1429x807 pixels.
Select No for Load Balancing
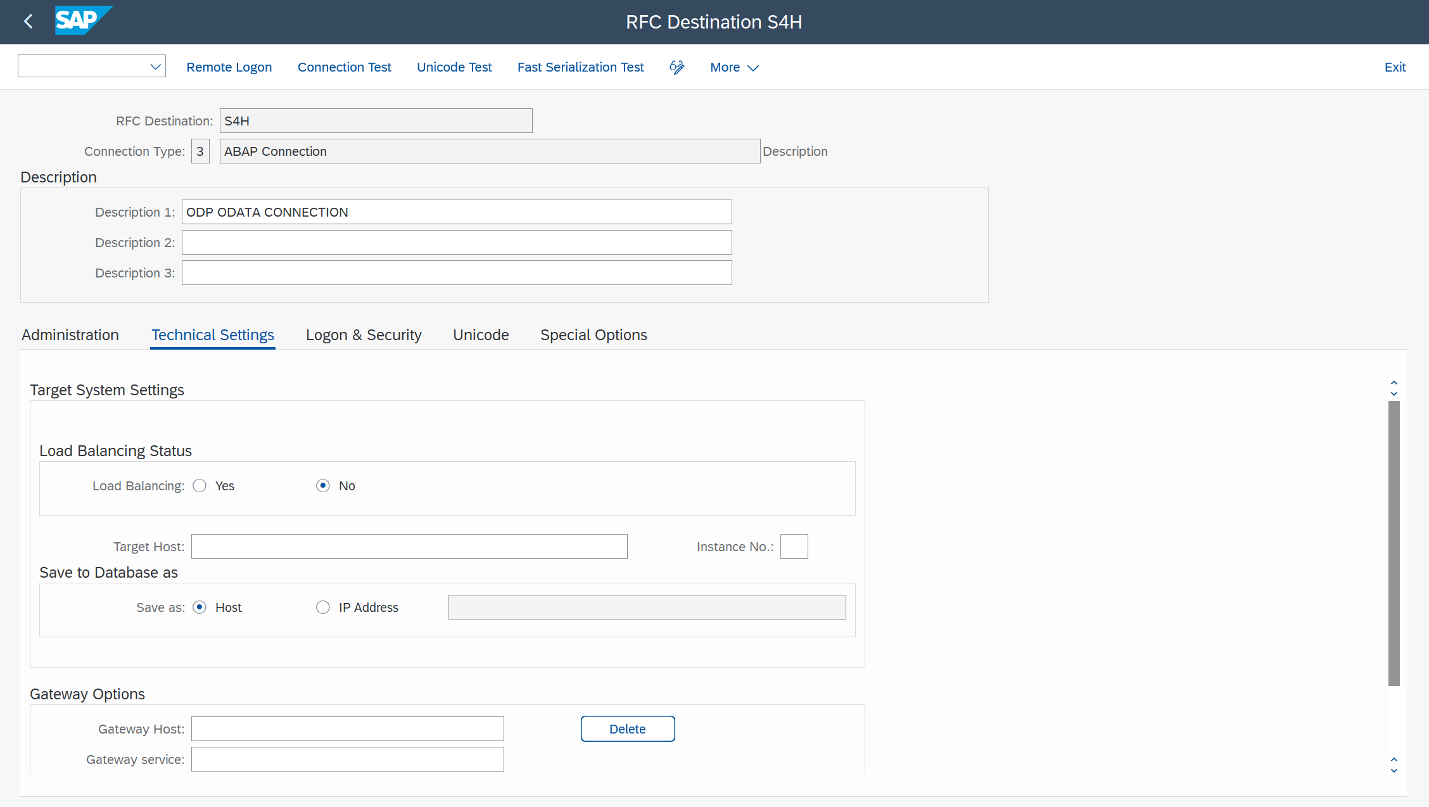(322, 485)
